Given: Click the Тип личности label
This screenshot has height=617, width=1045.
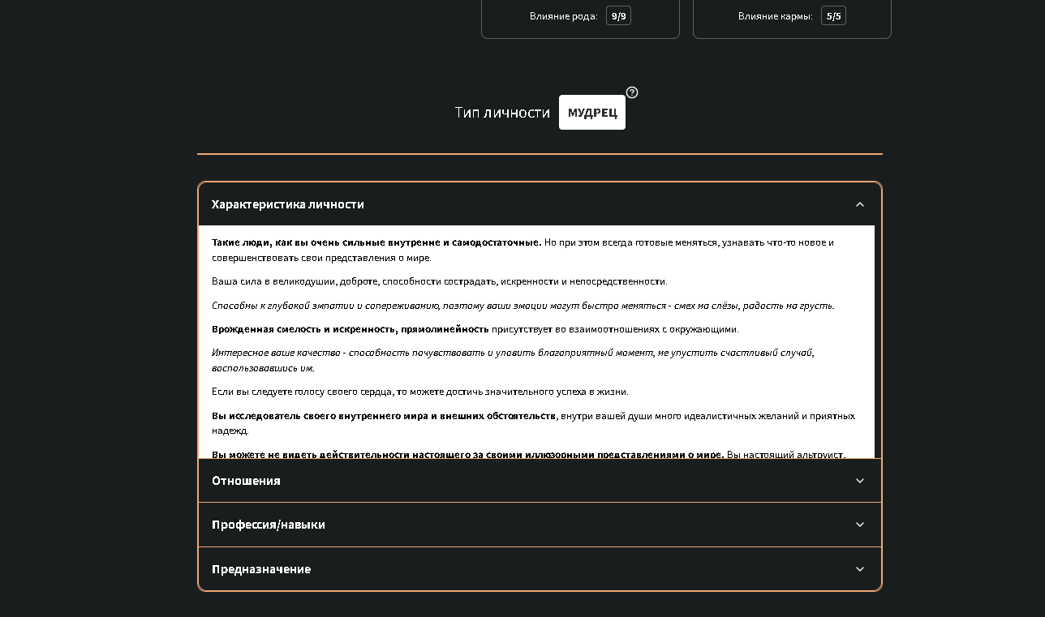Looking at the screenshot, I should click(502, 113).
